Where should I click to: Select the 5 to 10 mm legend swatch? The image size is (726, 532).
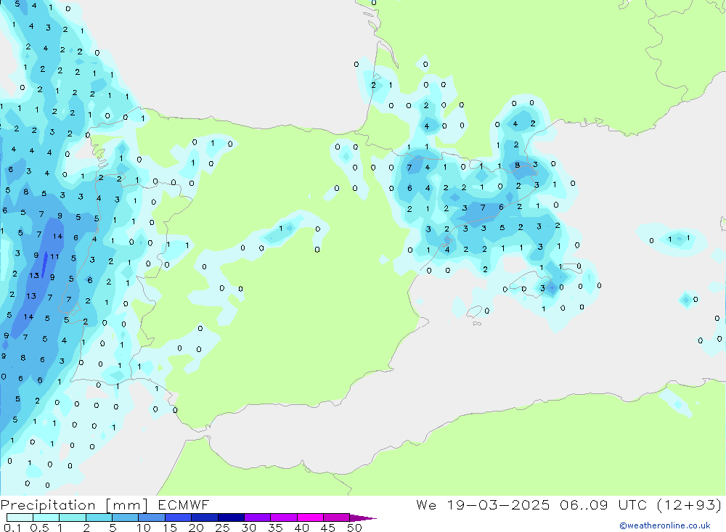pyautogui.click(x=126, y=517)
